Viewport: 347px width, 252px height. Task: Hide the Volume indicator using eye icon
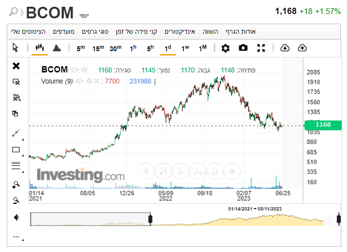point(80,81)
